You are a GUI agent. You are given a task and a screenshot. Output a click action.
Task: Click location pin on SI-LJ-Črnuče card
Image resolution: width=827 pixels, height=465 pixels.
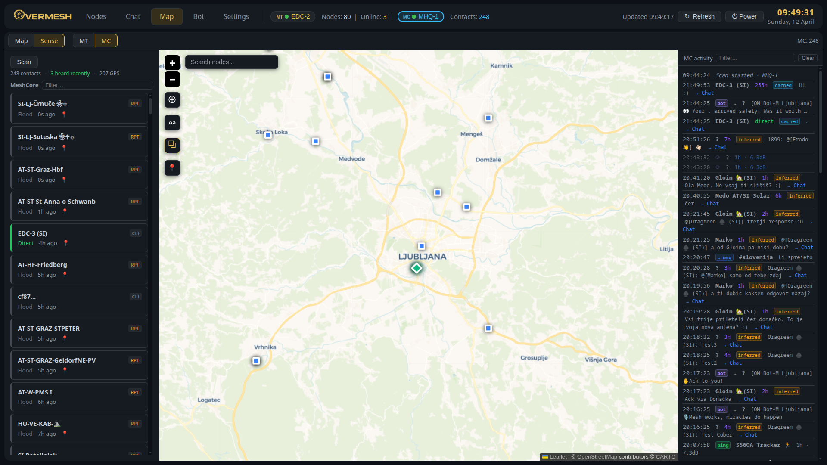[x=64, y=114]
